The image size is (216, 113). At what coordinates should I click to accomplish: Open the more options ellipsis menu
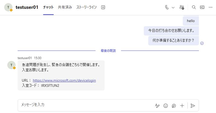pyautogui.click(x=211, y=7)
